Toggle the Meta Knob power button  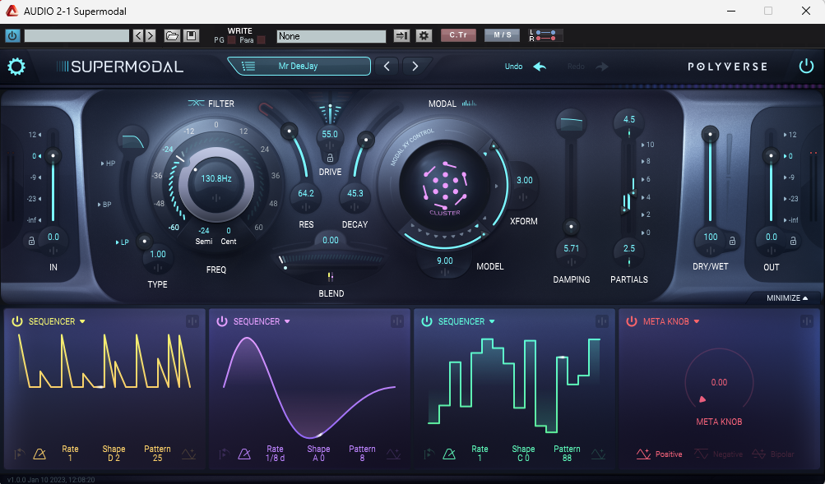pyautogui.click(x=632, y=321)
